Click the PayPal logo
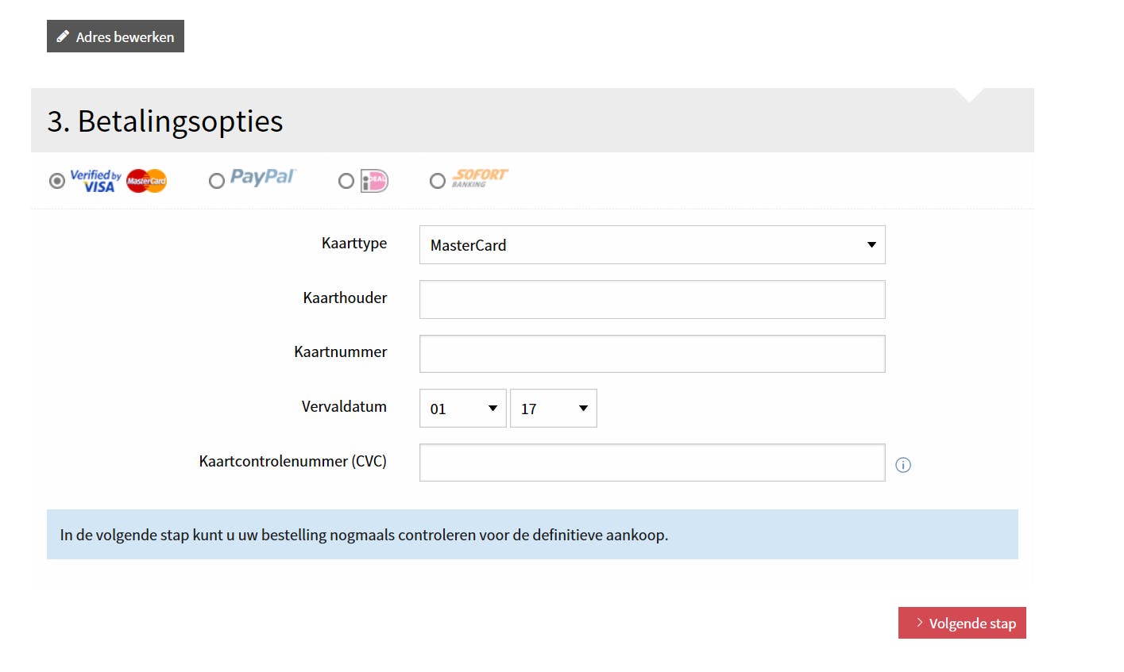Viewport: 1124px width, 672px height. pyautogui.click(x=262, y=177)
